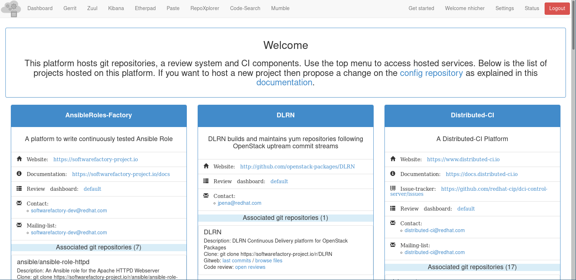Follow the config repository link
The image size is (576, 280).
point(431,73)
